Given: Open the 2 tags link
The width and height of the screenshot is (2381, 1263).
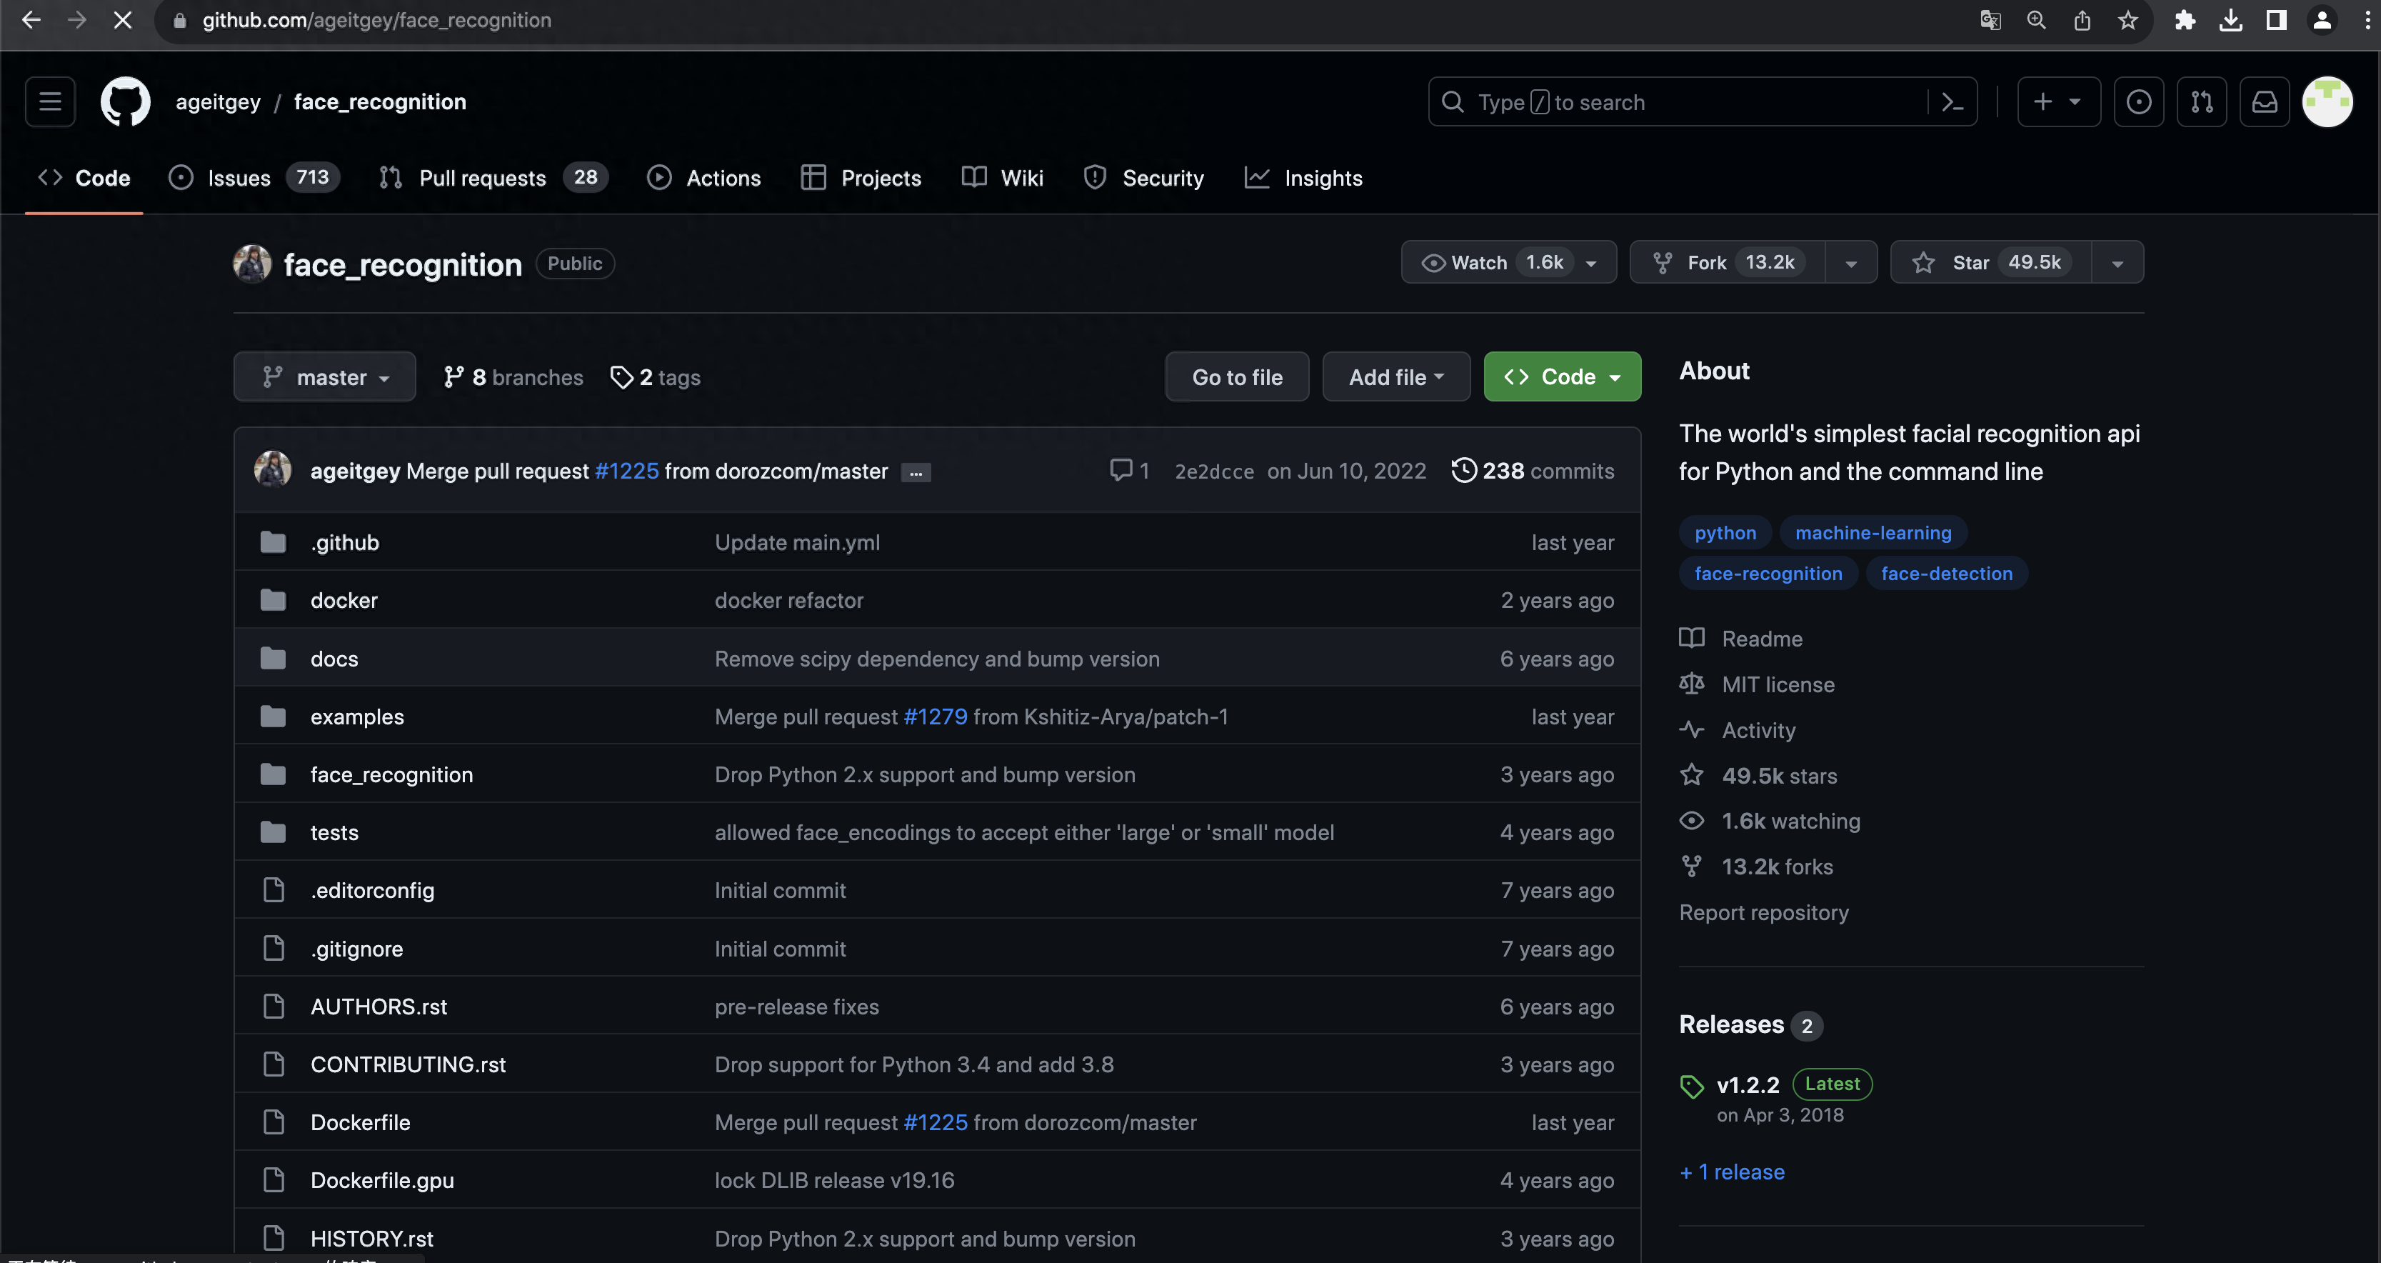Looking at the screenshot, I should (x=656, y=377).
